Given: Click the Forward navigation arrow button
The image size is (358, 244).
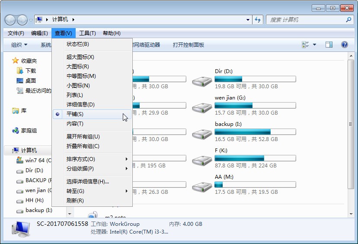Looking at the screenshot, I should (22, 20).
